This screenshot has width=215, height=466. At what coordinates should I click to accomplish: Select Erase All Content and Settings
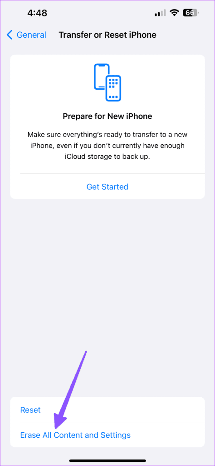click(107, 435)
